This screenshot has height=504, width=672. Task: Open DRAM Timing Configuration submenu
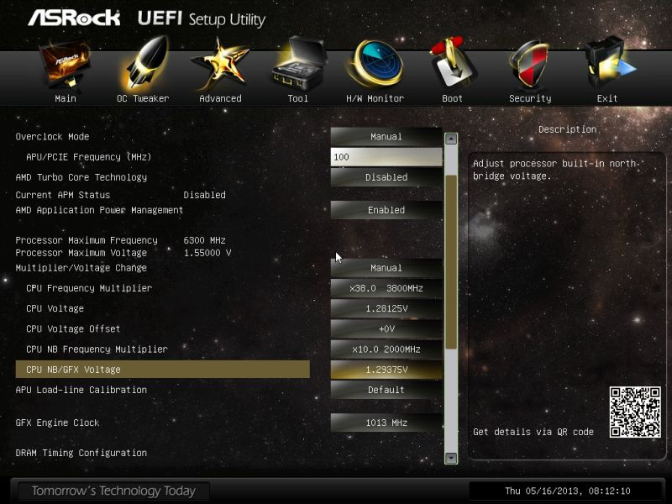click(x=81, y=453)
